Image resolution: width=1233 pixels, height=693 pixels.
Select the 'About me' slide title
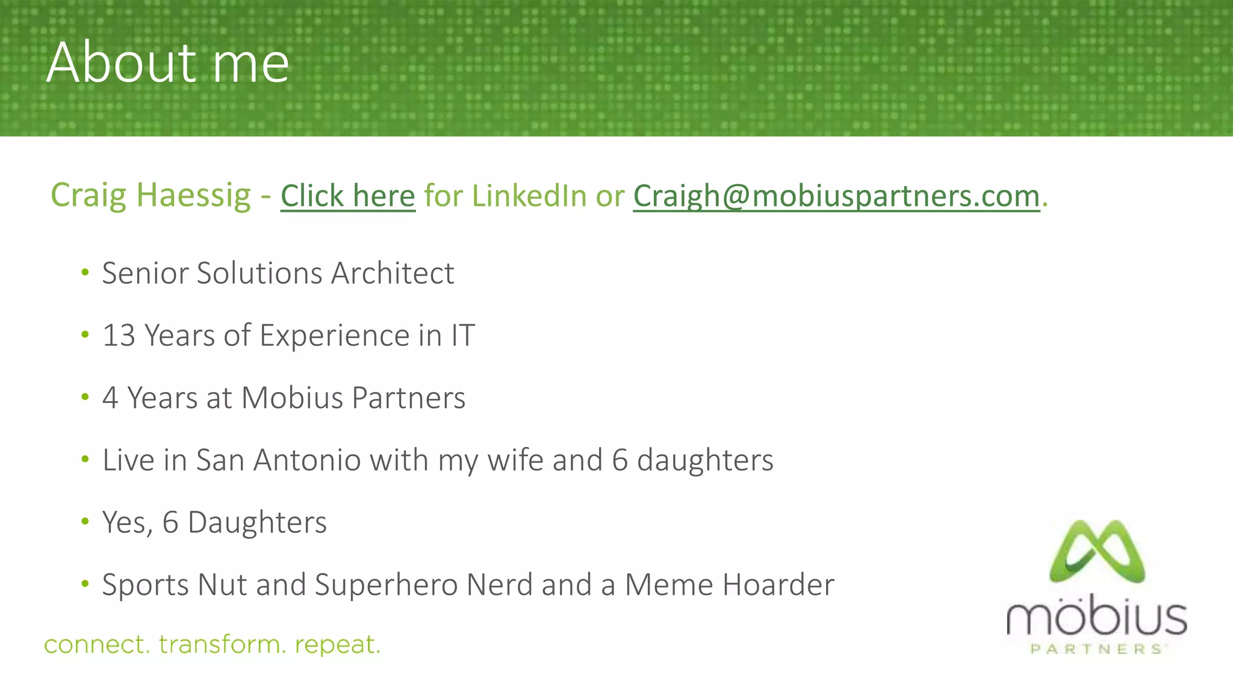point(168,61)
